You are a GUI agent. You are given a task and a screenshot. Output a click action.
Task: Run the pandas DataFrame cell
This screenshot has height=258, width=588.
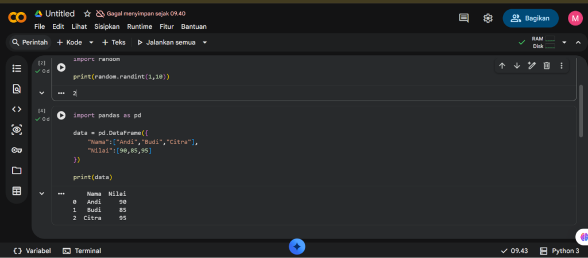61,115
